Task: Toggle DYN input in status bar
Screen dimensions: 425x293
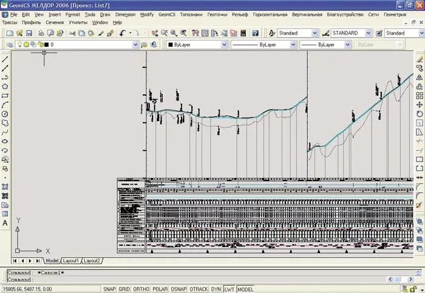Action: 216,289
